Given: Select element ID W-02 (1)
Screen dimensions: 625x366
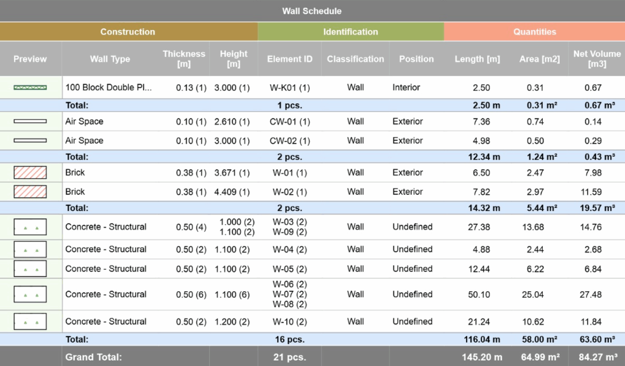Looking at the screenshot, I should [290, 192].
